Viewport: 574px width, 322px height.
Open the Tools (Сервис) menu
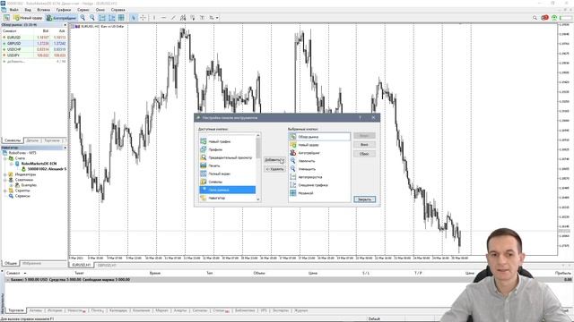(x=83, y=10)
